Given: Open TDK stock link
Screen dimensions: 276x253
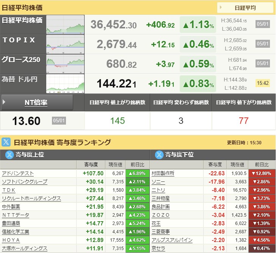Looking at the screenshot, I should 9,190.
